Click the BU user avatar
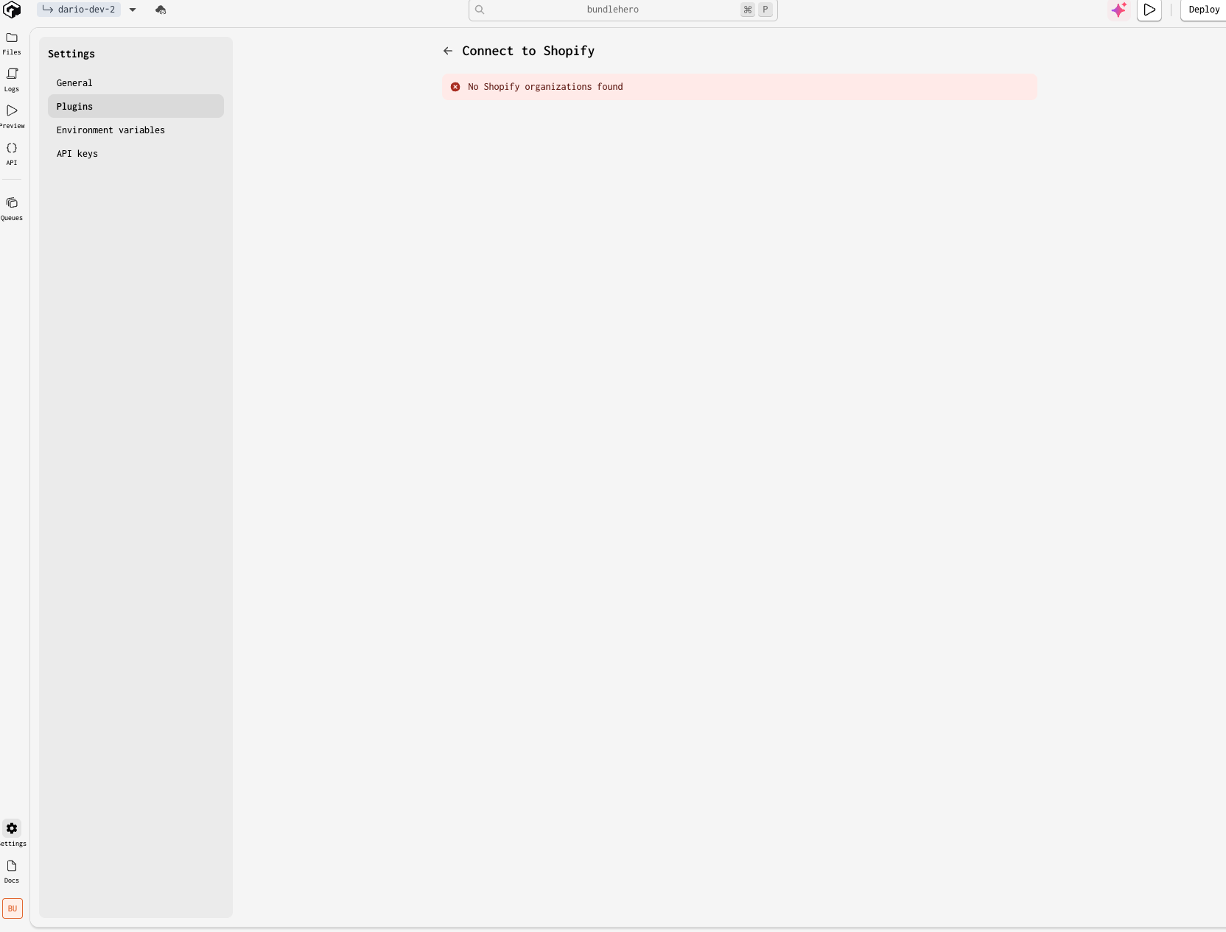The width and height of the screenshot is (1226, 932). click(x=13, y=908)
